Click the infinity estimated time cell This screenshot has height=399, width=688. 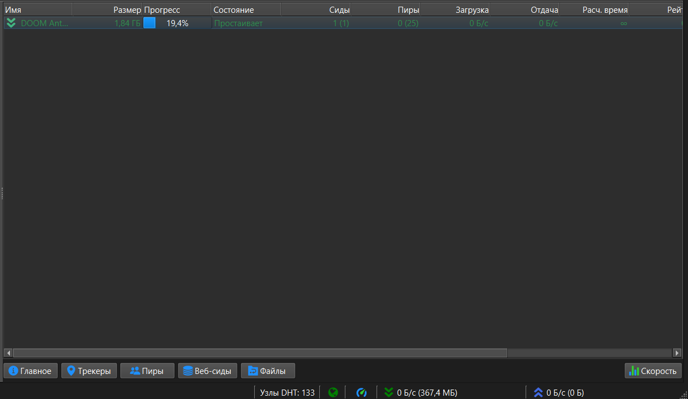[623, 23]
